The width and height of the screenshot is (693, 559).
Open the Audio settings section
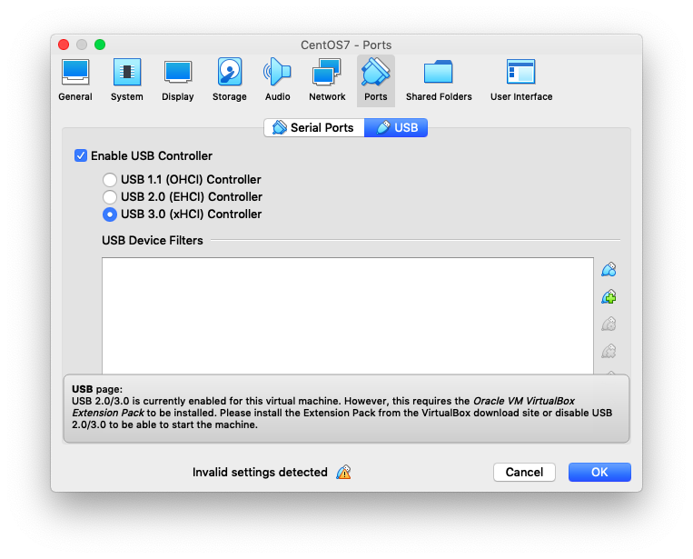278,80
